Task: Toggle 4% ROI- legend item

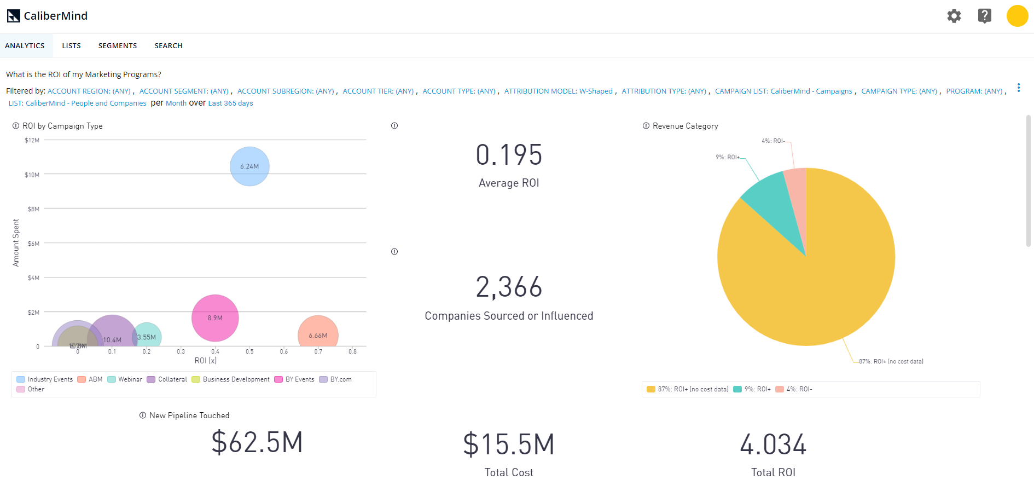Action: point(794,389)
